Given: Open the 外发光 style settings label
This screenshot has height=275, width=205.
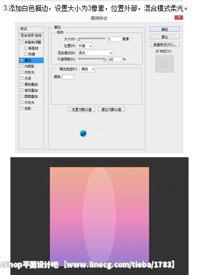Looking at the screenshot, I should tap(30, 102).
